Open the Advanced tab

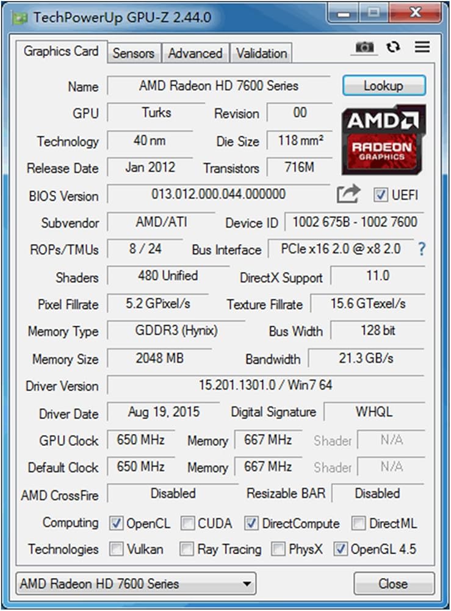coord(195,53)
